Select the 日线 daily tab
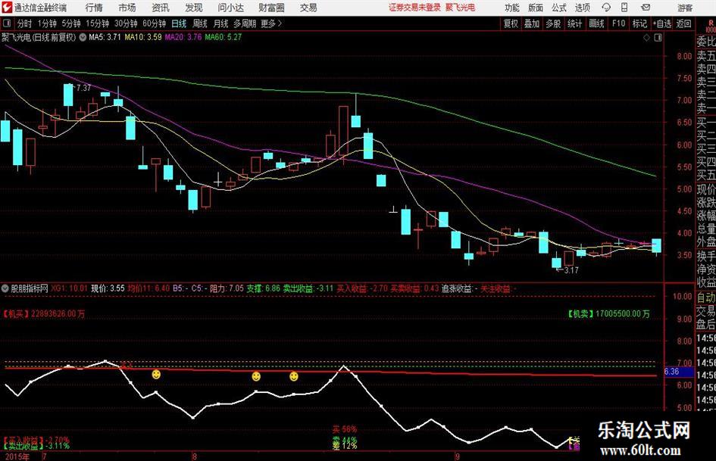 click(x=179, y=23)
